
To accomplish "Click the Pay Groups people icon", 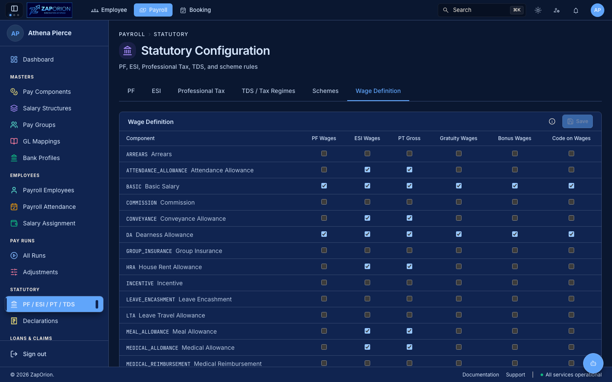I will pos(14,125).
